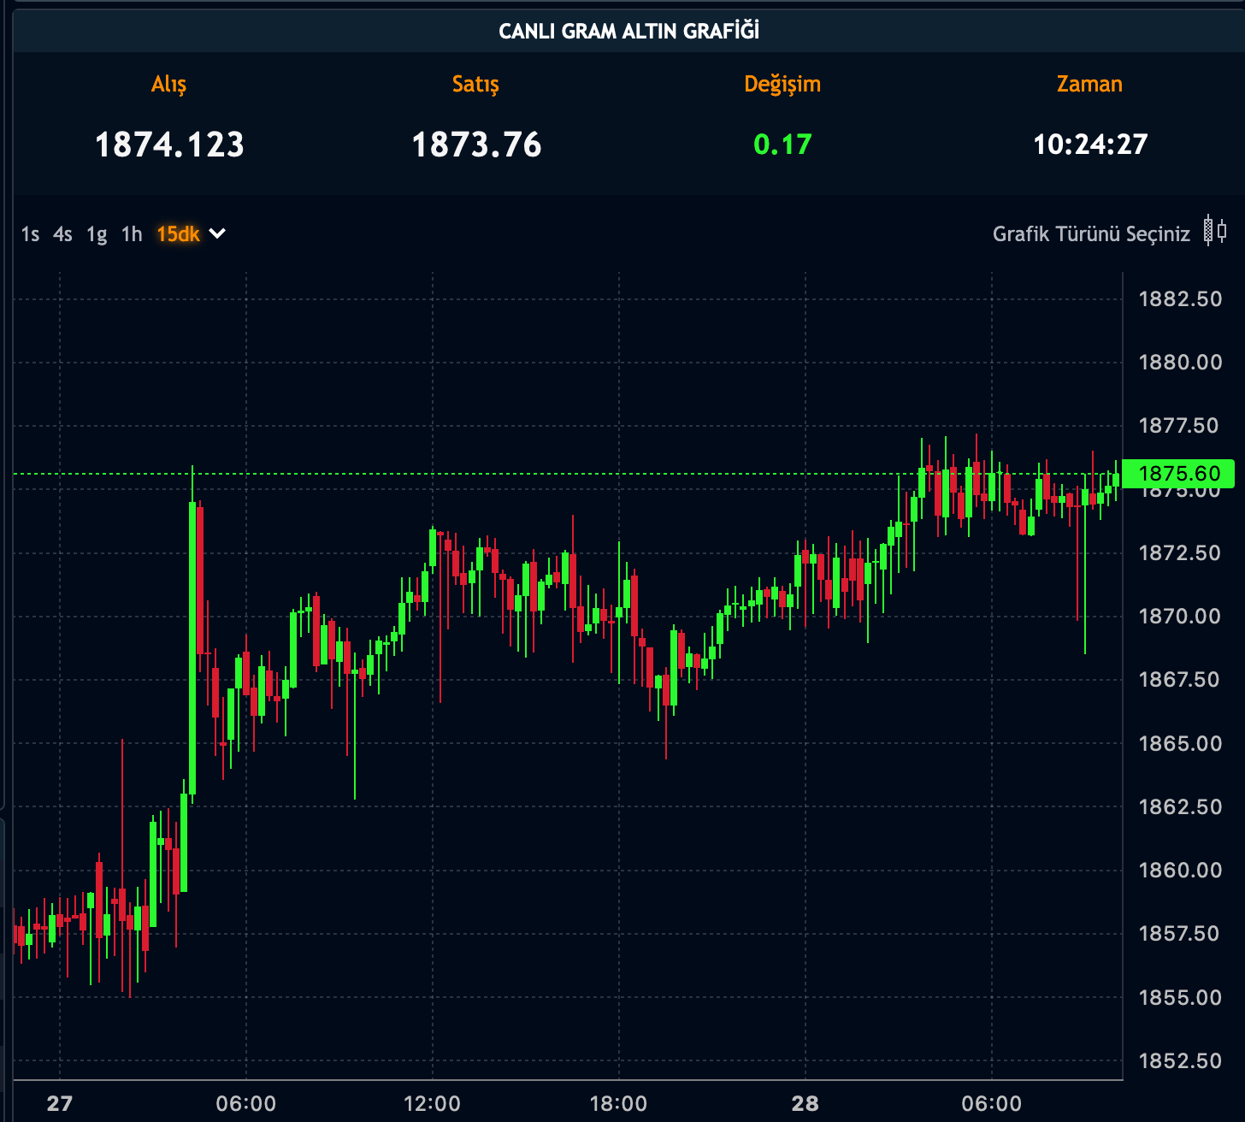Click the Satış value 1873.76
Viewport: 1245px width, 1122px height.
tap(476, 145)
